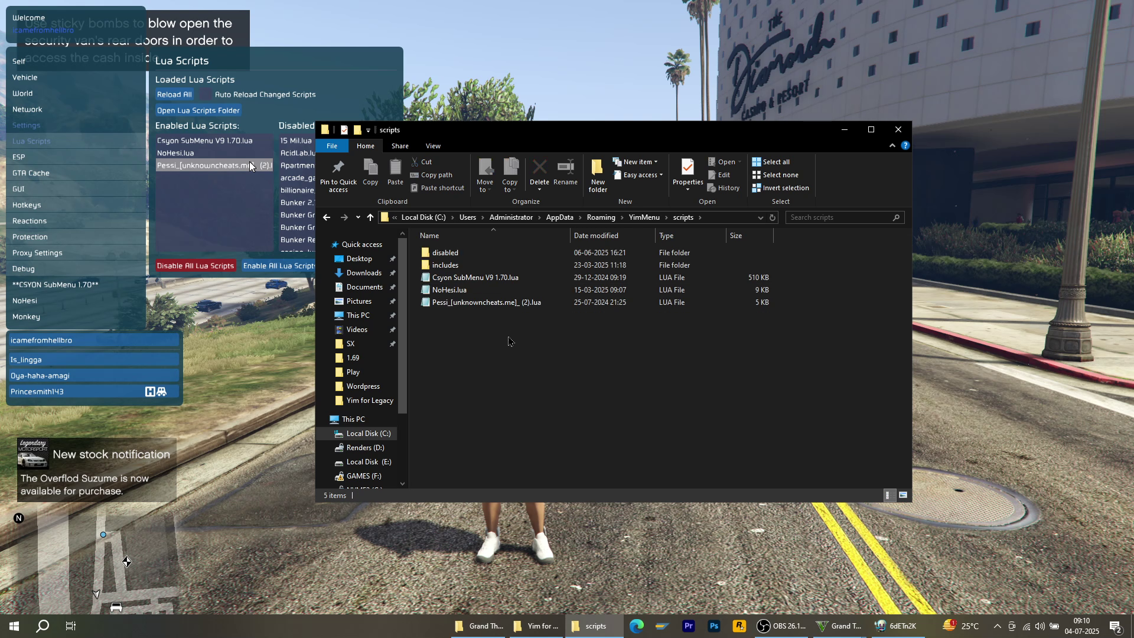
Task: Click the Refresh icon beside address bar
Action: tap(772, 217)
